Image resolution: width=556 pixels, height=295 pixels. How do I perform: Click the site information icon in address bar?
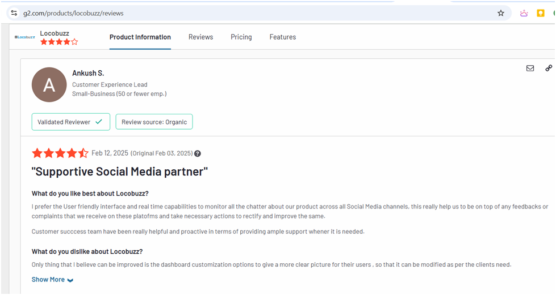(x=14, y=13)
